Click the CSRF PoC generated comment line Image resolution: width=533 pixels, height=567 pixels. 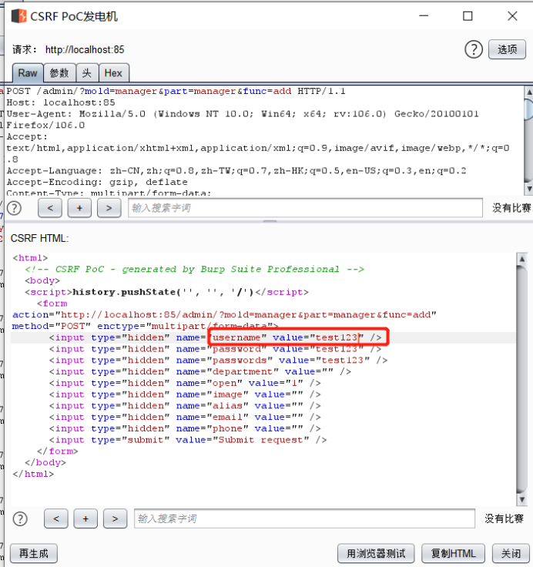coord(195,270)
